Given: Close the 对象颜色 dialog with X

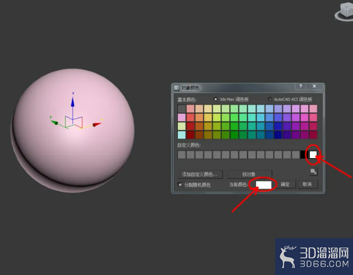Looking at the screenshot, I should click(x=315, y=86).
